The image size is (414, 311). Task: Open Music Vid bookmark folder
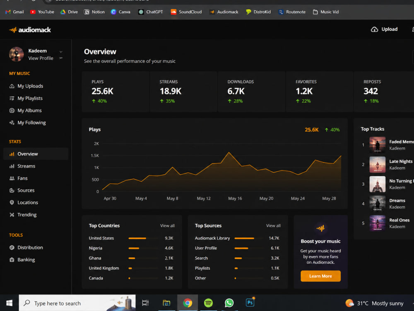[x=326, y=12]
